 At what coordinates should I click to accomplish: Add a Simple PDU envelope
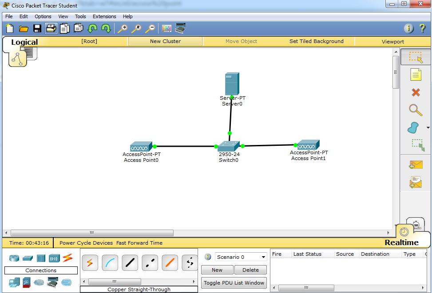(416, 165)
